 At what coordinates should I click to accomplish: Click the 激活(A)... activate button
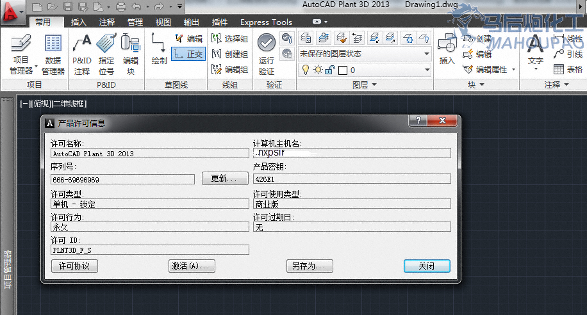click(192, 266)
